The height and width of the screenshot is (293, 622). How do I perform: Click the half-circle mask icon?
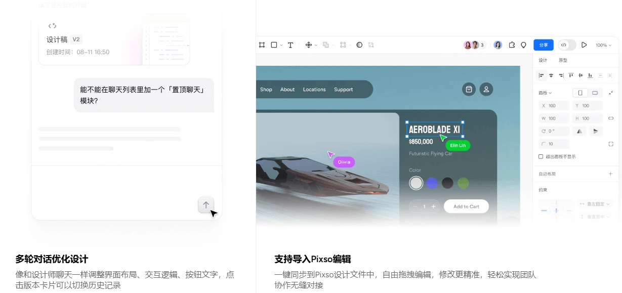tap(359, 45)
